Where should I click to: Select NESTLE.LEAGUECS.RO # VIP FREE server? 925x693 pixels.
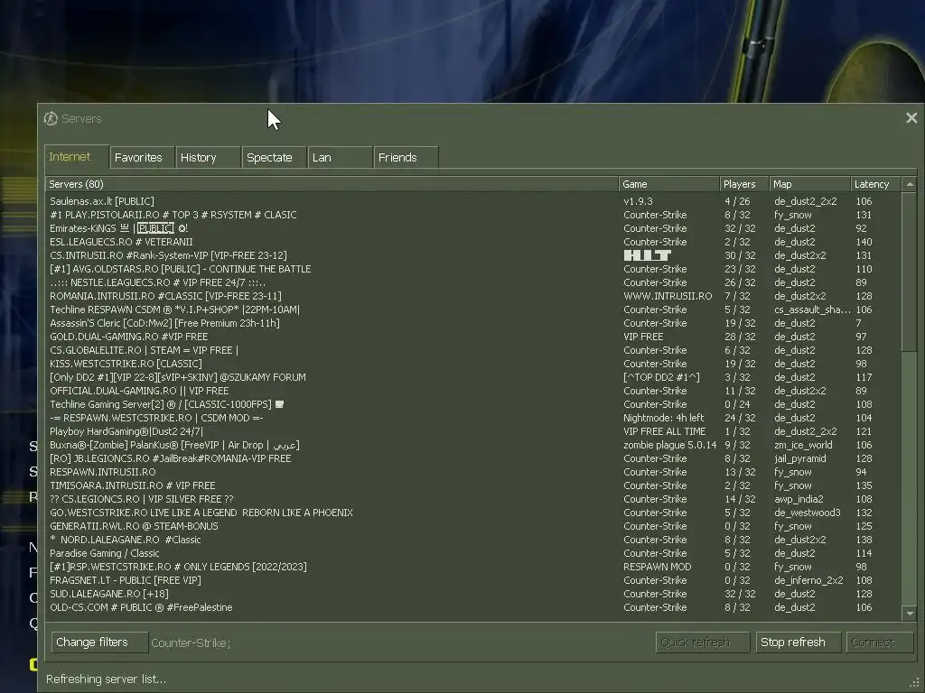[x=473, y=282]
